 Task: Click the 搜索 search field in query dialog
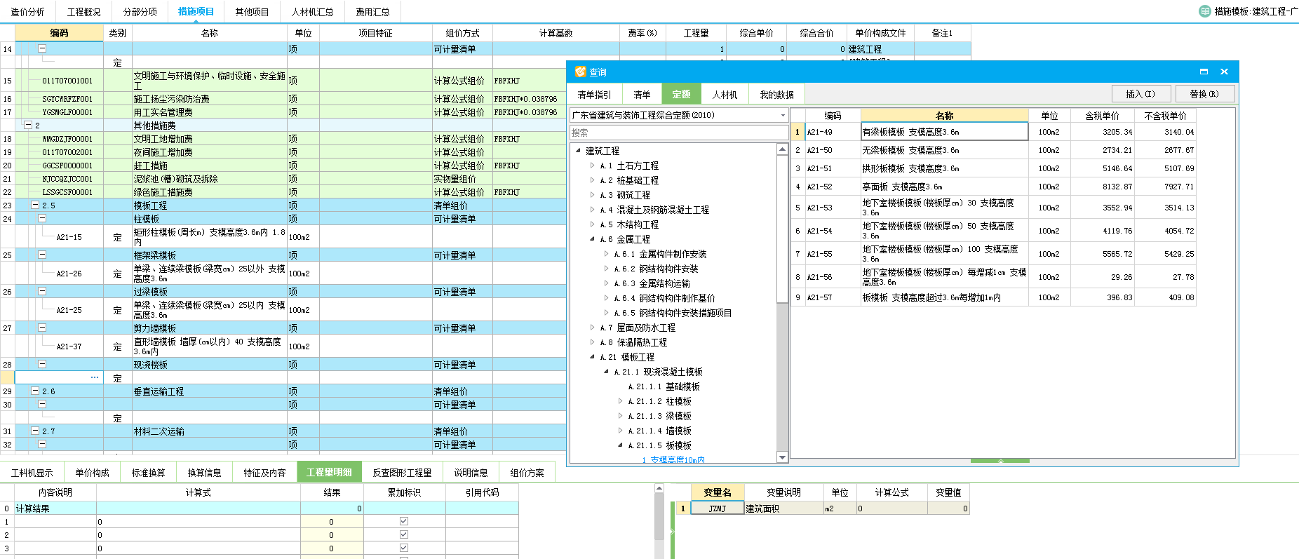coord(679,133)
